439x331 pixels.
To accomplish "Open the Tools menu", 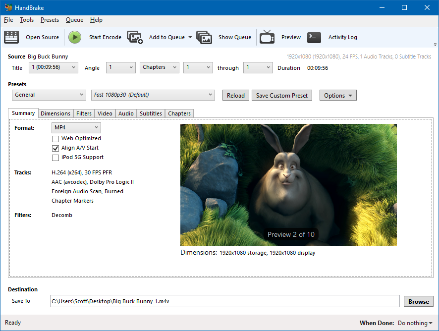I will pos(27,20).
